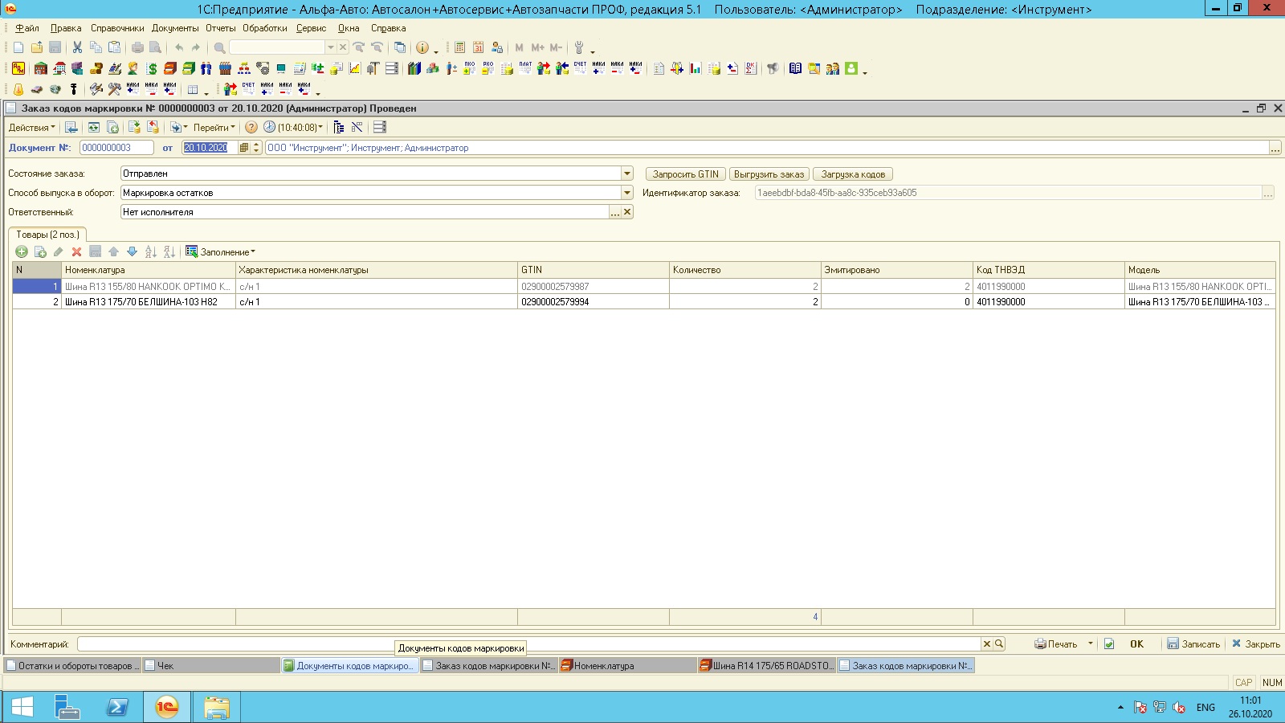Open PowerShell icon in taskbar
Screen dimensions: 1285x723
(117, 707)
